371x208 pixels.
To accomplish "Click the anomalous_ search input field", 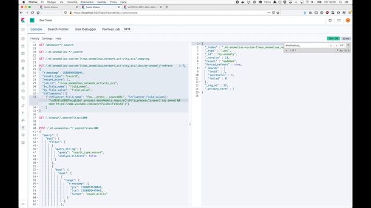I will point(306,45).
